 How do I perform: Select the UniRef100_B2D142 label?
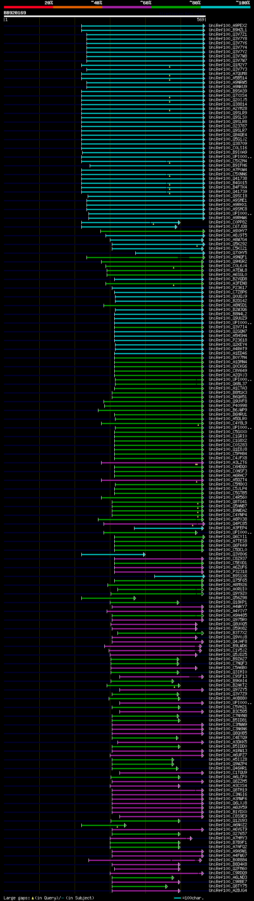click(x=228, y=301)
